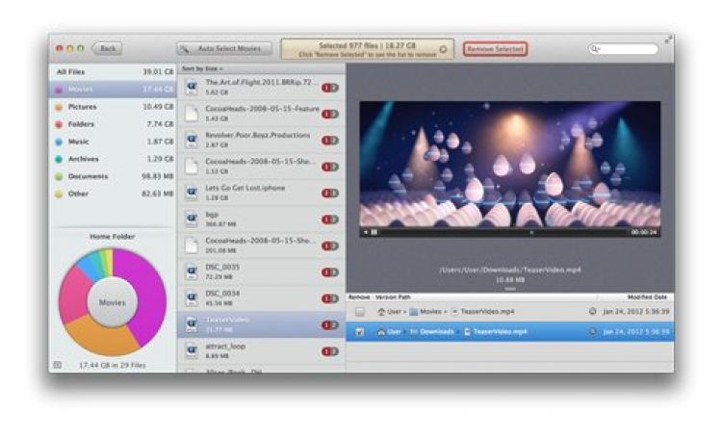Toggle duplicate badge on bgp row
The image size is (722, 440).
click(329, 220)
